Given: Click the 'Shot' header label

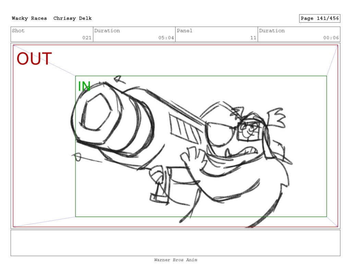Looking at the screenshot, I should click(x=18, y=31).
